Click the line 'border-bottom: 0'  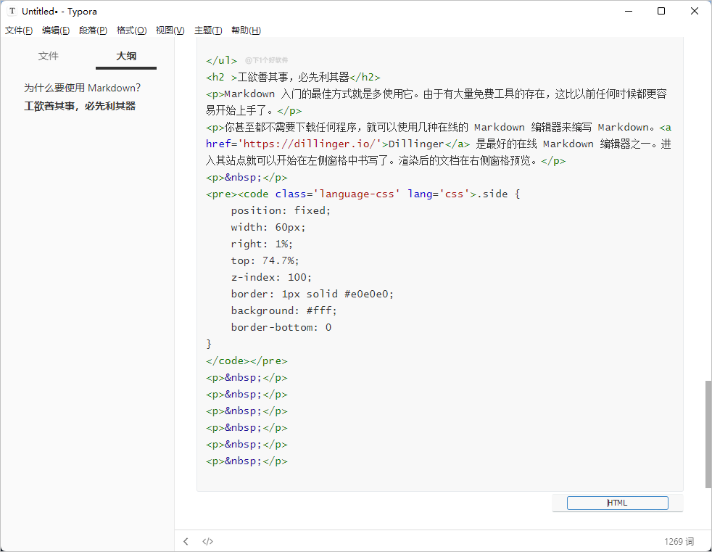tap(281, 328)
